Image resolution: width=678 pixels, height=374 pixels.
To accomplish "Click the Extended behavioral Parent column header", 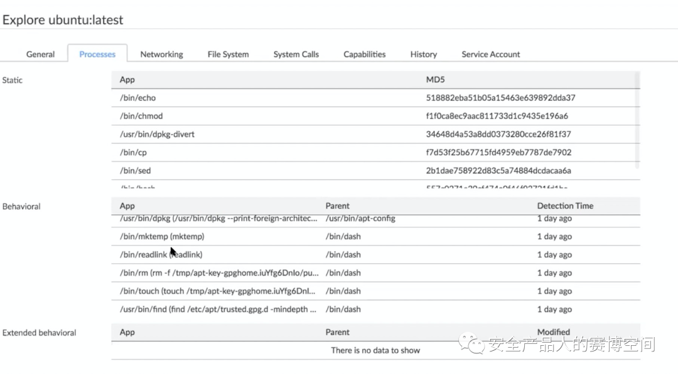I will [x=337, y=332].
